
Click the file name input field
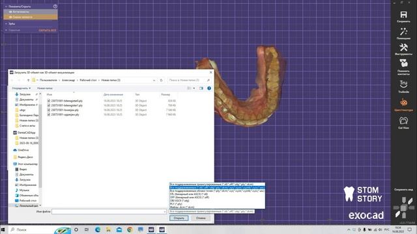109,211
